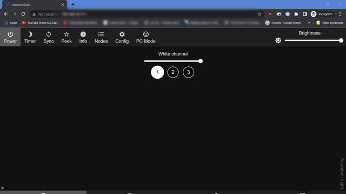Select preset 2 circle
The height and width of the screenshot is (194, 346).
[173, 72]
